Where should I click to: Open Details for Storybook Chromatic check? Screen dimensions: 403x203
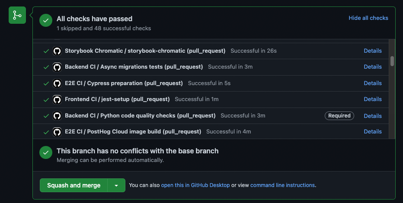[x=373, y=51]
